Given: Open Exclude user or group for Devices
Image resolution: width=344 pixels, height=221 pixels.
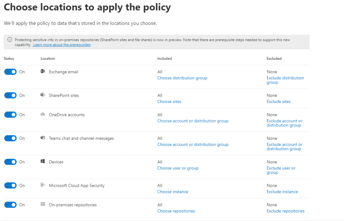Looking at the screenshot, I should 281,170.
